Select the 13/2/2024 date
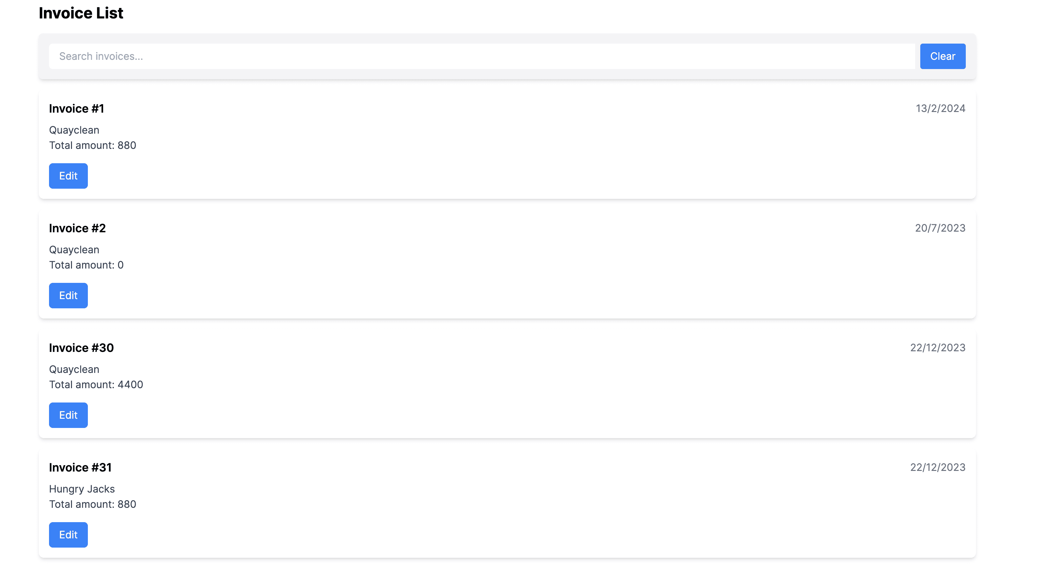Screen dimensions: 1039x567 point(940,108)
